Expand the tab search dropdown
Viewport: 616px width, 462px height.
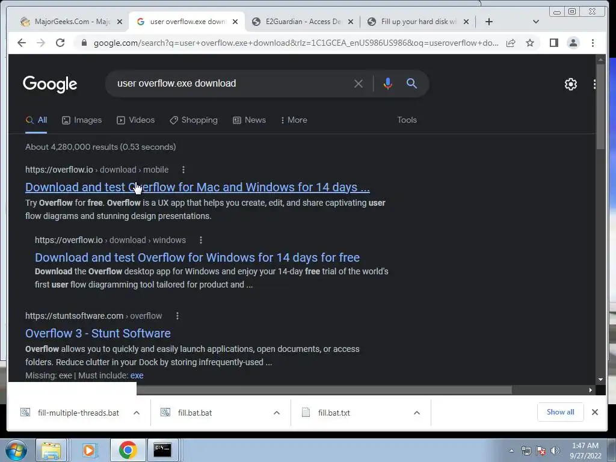[x=536, y=22]
